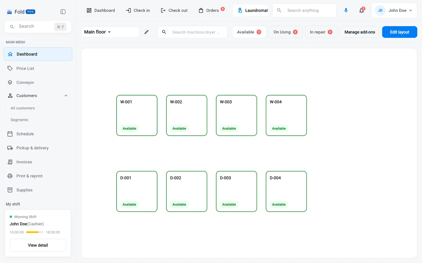Click the shift progress bar
The height and width of the screenshot is (263, 422).
(x=35, y=232)
